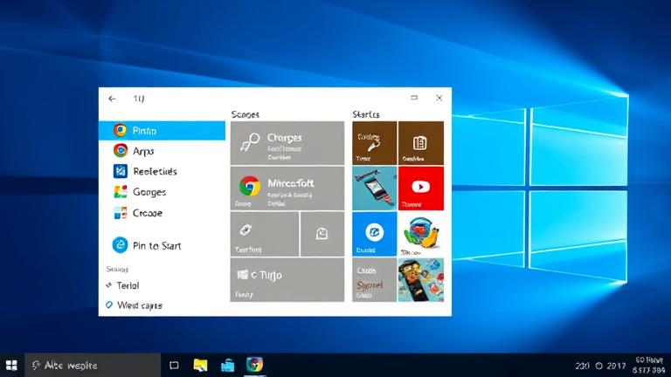Open the brown tile with the document icon
Viewport: 671px width, 377px height.
coord(420,143)
